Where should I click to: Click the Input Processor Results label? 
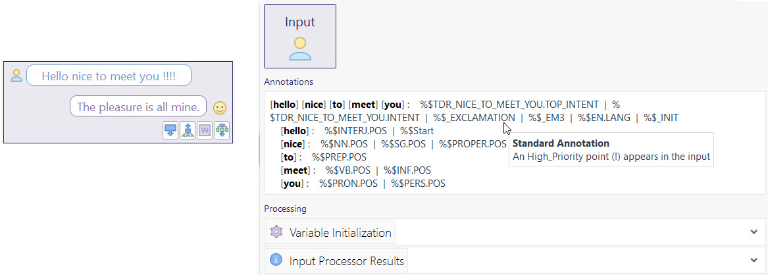click(346, 261)
